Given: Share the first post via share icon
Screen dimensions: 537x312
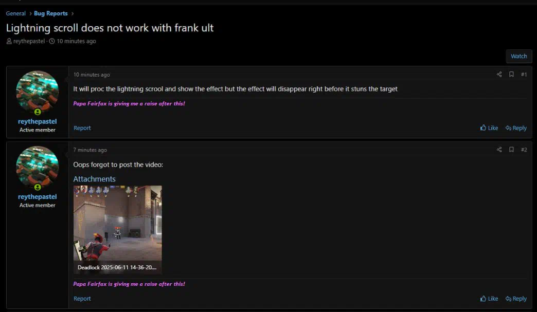Looking at the screenshot, I should coord(499,74).
